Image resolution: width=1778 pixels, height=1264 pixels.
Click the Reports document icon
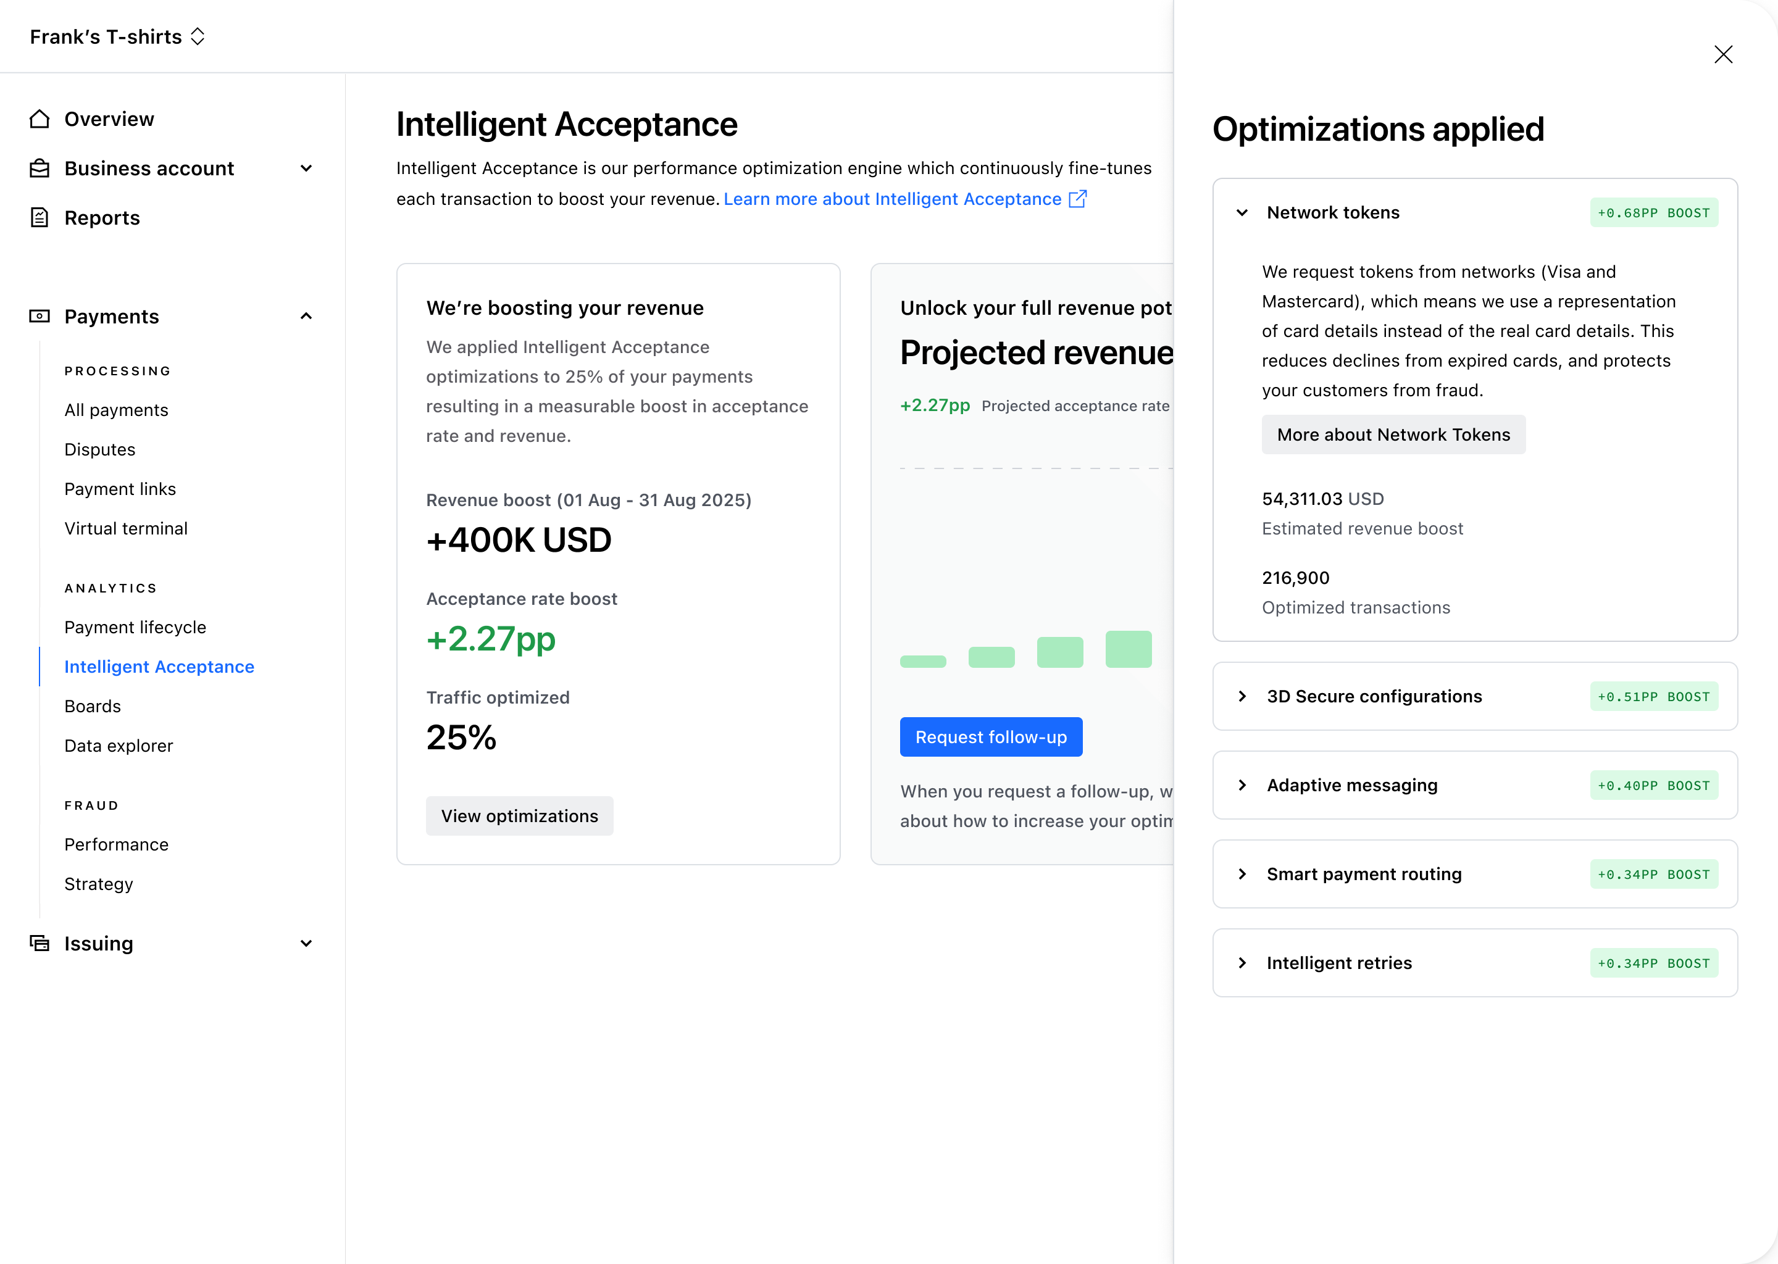(40, 218)
